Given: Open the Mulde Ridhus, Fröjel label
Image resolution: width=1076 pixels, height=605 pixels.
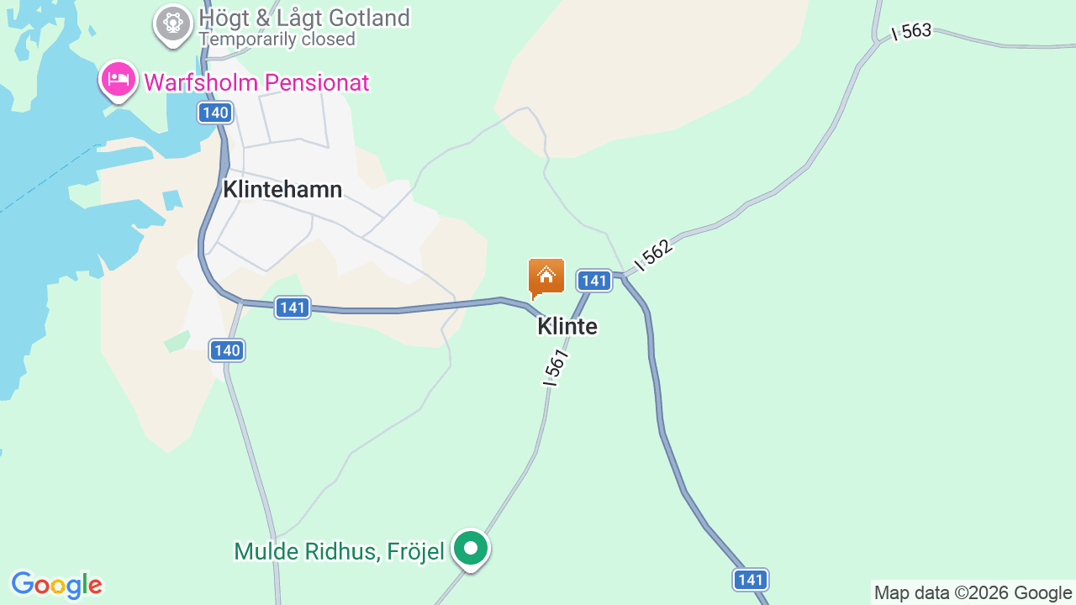Looking at the screenshot, I should click(339, 551).
